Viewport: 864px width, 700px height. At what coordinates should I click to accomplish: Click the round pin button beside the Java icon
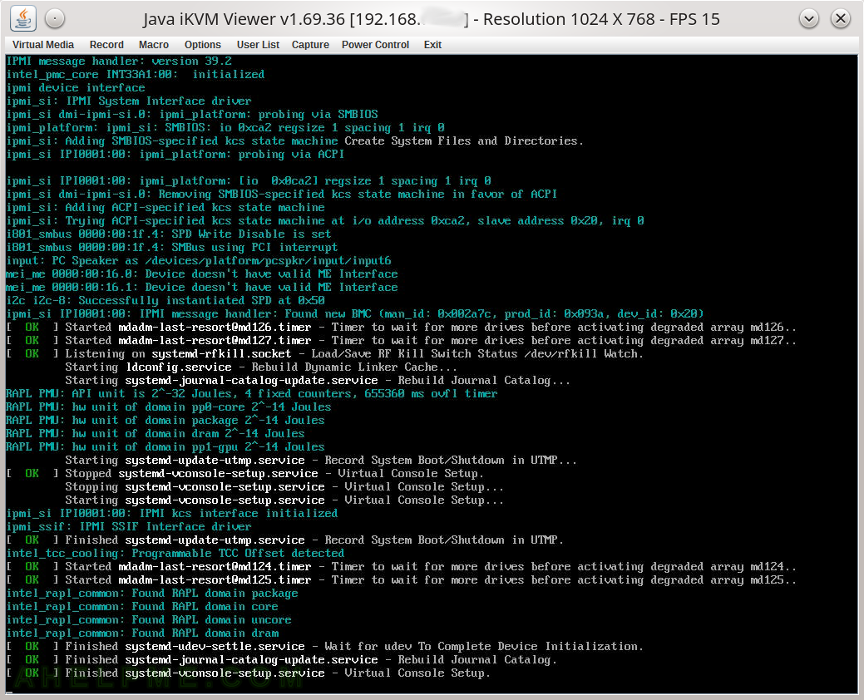click(x=55, y=19)
